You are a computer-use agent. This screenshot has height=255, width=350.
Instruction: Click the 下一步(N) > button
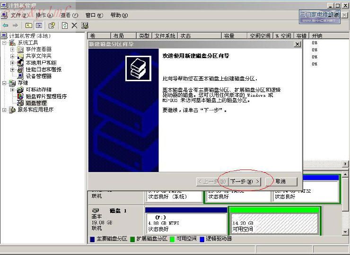tap(245, 181)
